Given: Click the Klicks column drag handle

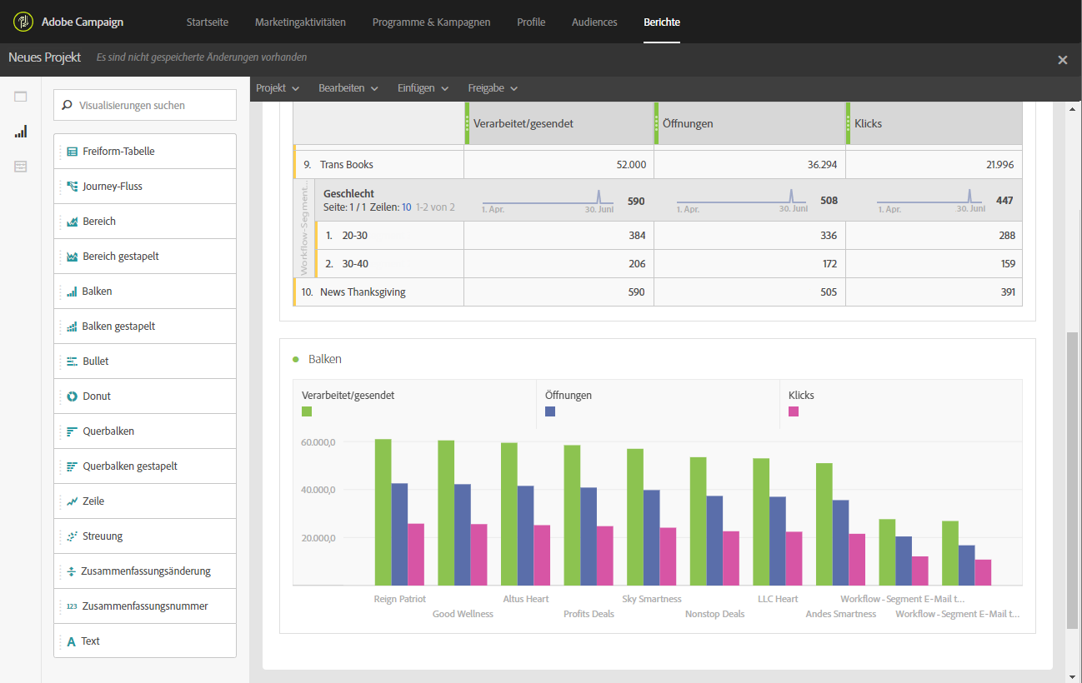Looking at the screenshot, I should [x=849, y=123].
